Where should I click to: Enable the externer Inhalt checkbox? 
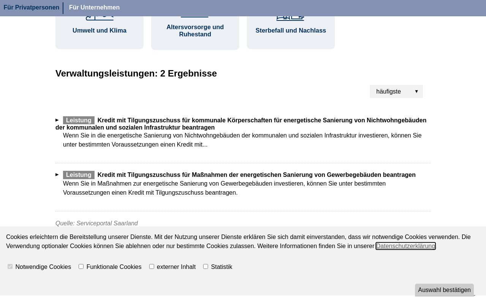coord(151,267)
